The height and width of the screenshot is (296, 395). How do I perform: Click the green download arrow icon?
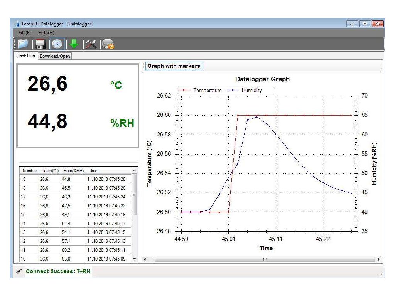coord(74,44)
